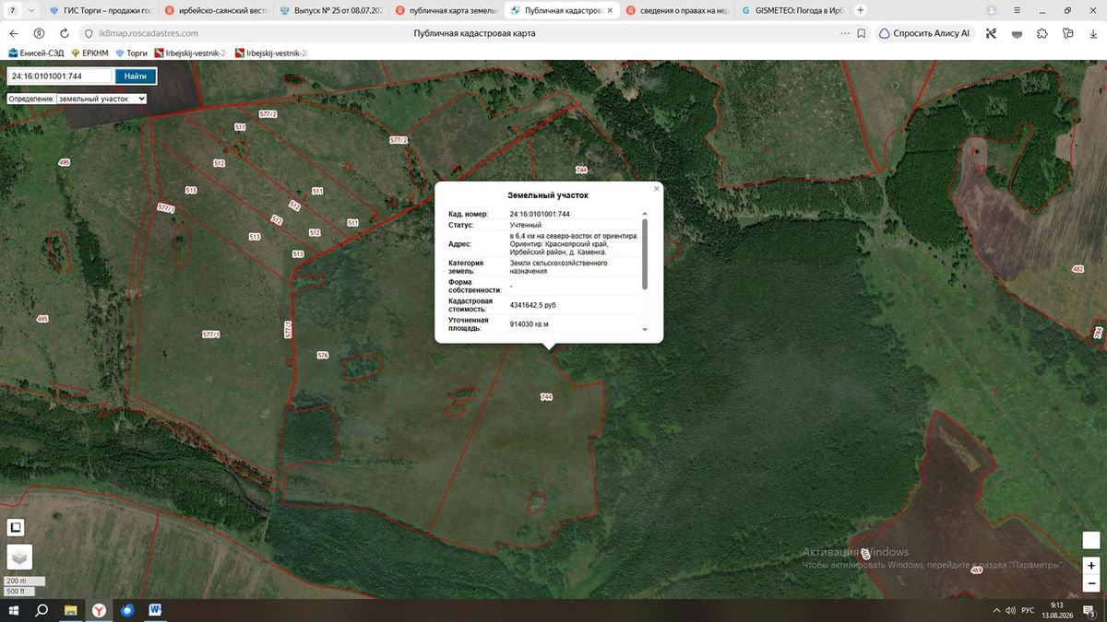Open the browser downloads icon
Viewport: 1107px width, 622px height.
(x=1093, y=33)
